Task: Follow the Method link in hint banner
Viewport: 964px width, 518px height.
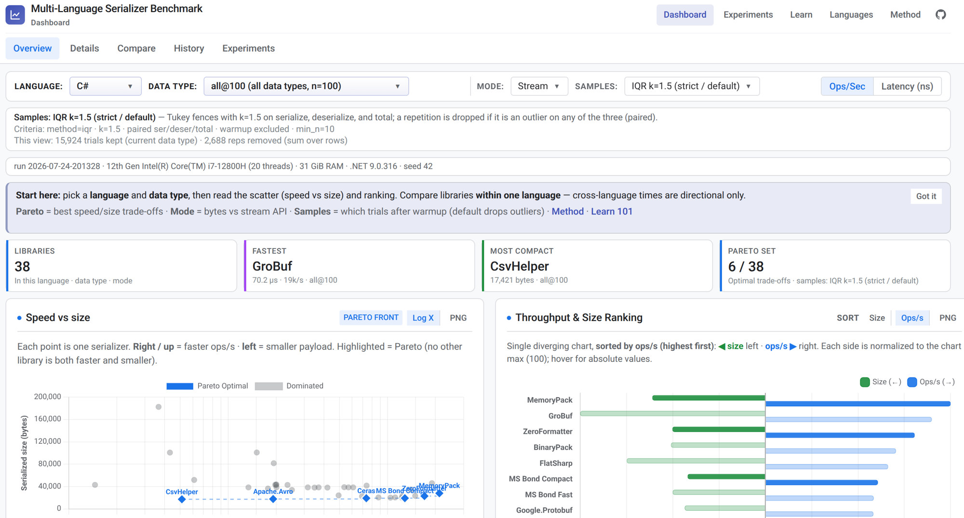Action: [x=567, y=212]
